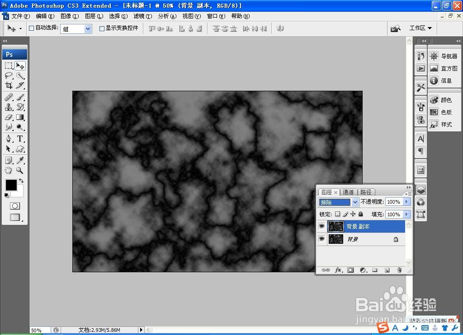The height and width of the screenshot is (335, 463).
Task: Select the Lasso tool
Action: coord(9,75)
